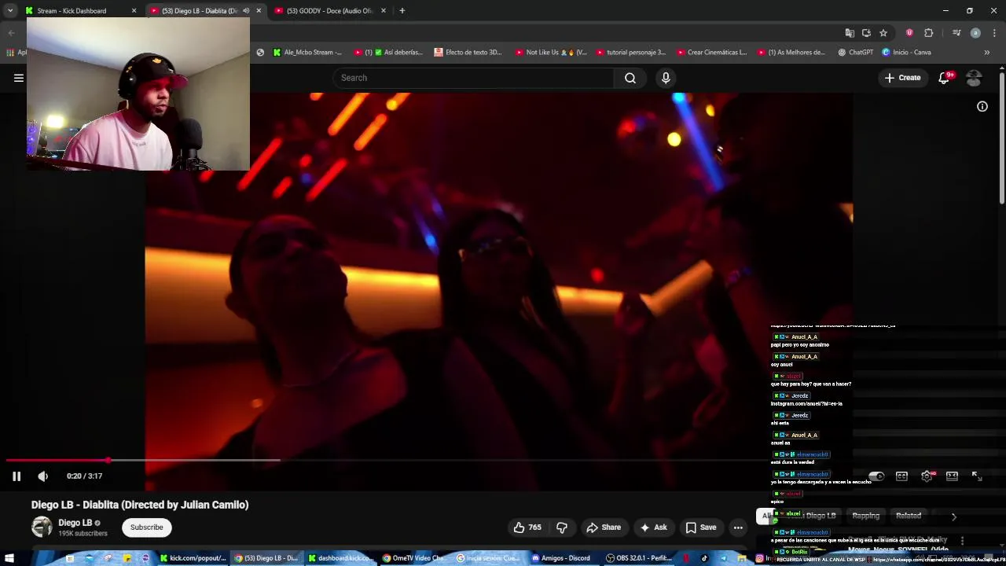Open the pink shield extension
The height and width of the screenshot is (566, 1006).
[909, 33]
